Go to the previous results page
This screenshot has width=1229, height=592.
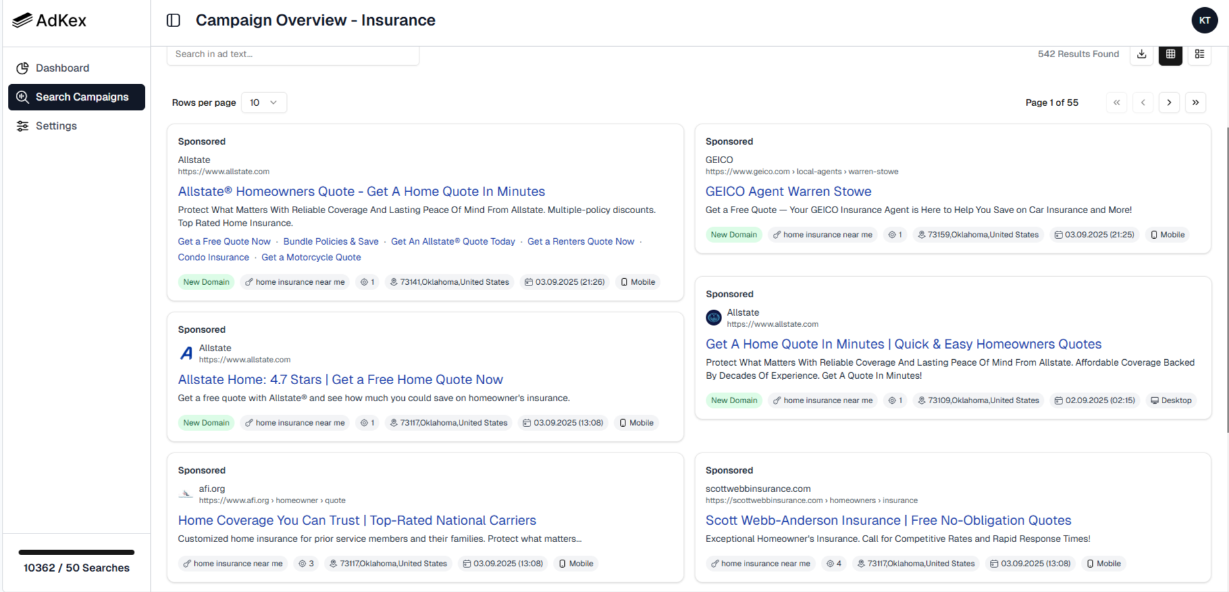click(x=1143, y=102)
